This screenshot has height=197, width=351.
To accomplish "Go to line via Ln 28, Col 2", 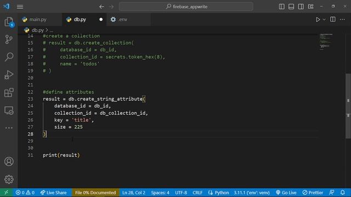I will coord(134,193).
